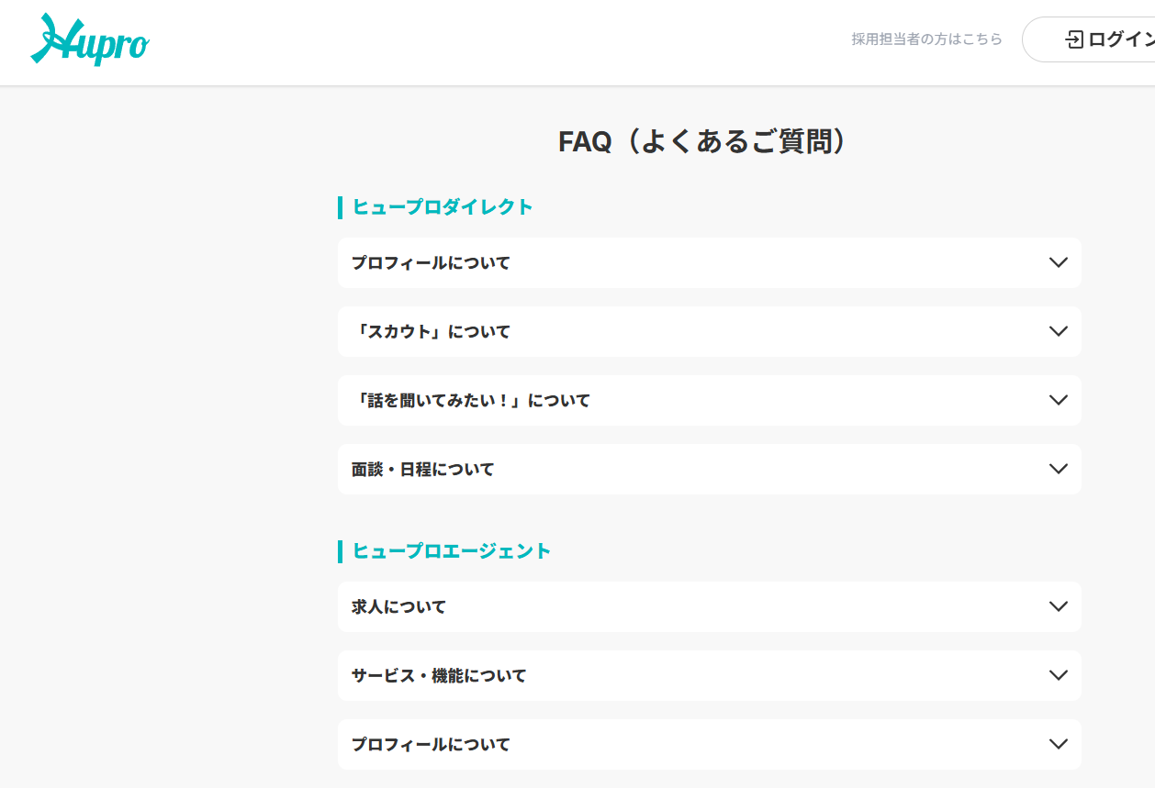The image size is (1155, 788).
Task: Open the 面談・日程について section label
Action: click(422, 470)
